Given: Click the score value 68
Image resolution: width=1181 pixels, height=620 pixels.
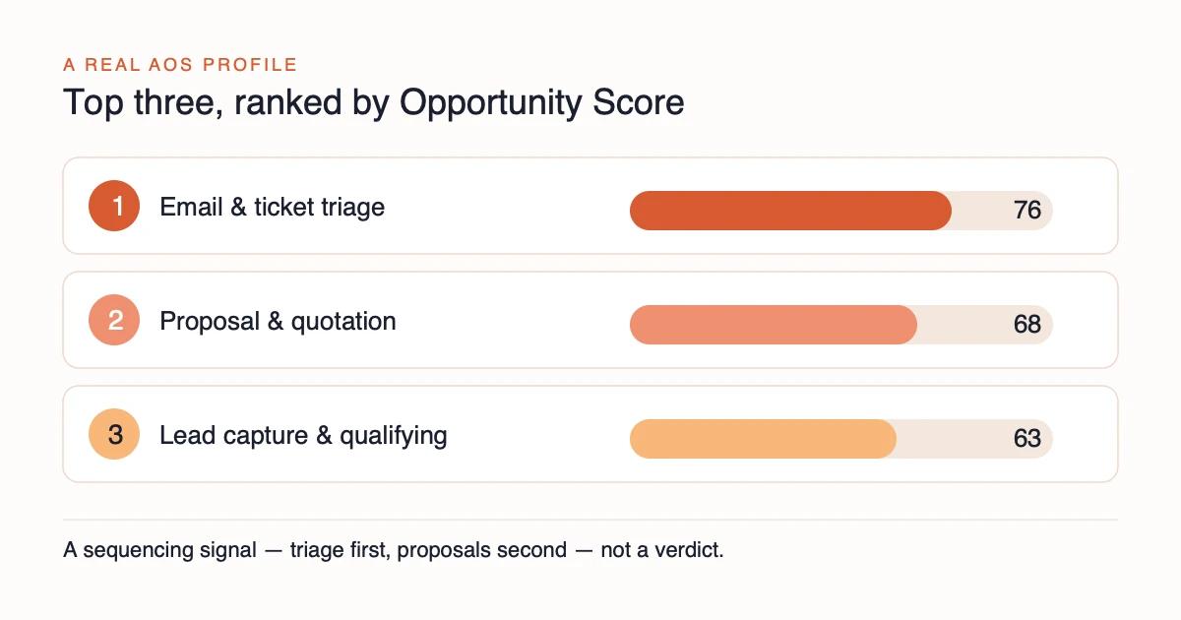Looking at the screenshot, I should point(1026,325).
